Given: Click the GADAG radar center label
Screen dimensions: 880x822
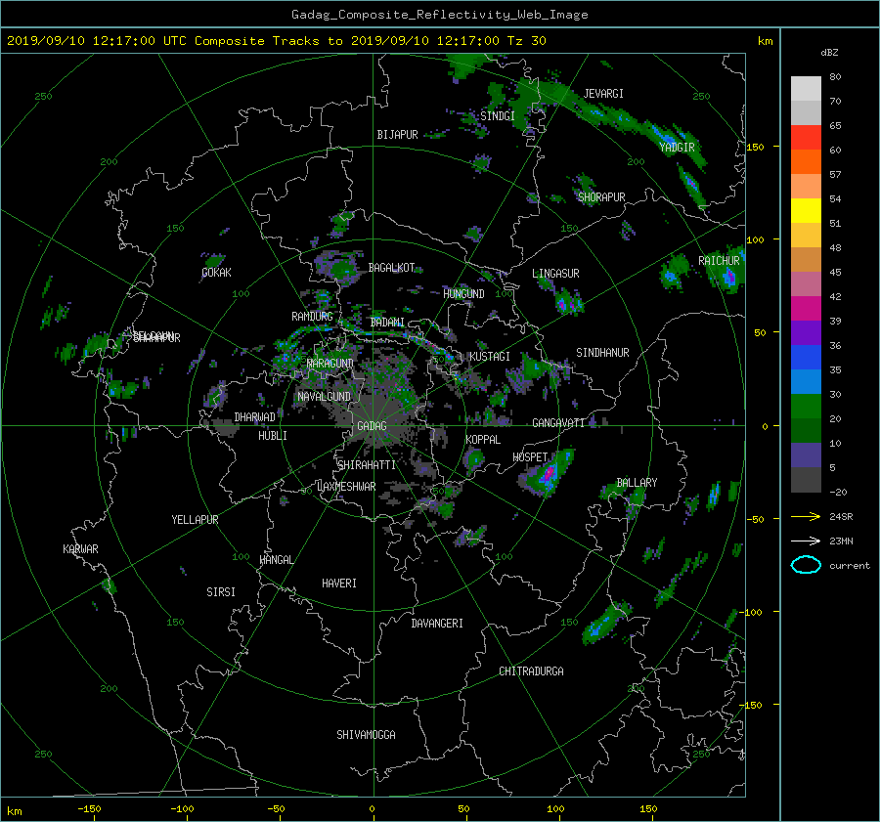Looking at the screenshot, I should (372, 426).
